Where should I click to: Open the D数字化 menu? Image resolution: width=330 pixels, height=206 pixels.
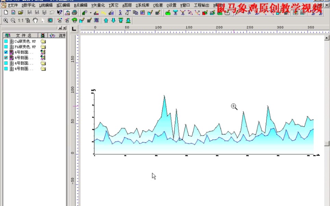point(28,5)
